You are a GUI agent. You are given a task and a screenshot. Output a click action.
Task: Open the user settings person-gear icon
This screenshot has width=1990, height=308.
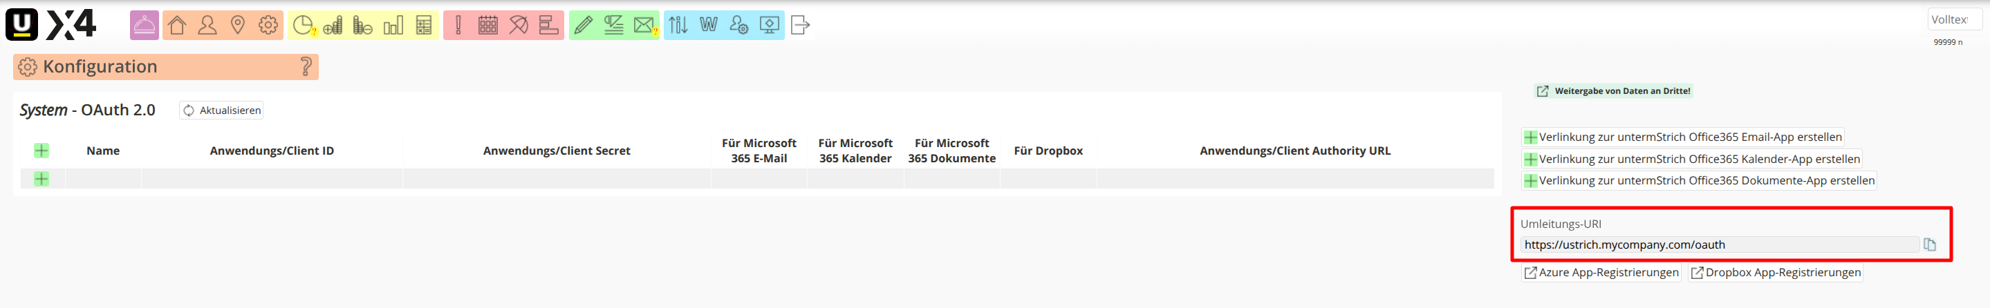point(738,26)
